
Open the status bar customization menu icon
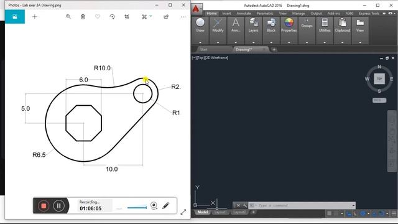click(x=394, y=213)
